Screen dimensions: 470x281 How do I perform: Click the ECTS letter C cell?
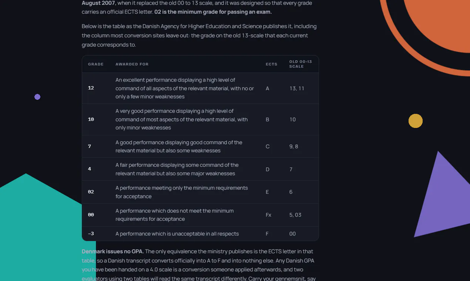tap(268, 146)
